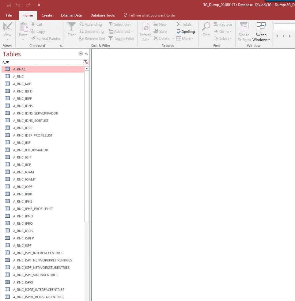Open the File tab
Image resolution: width=295 pixels, height=301 pixels.
click(9, 15)
